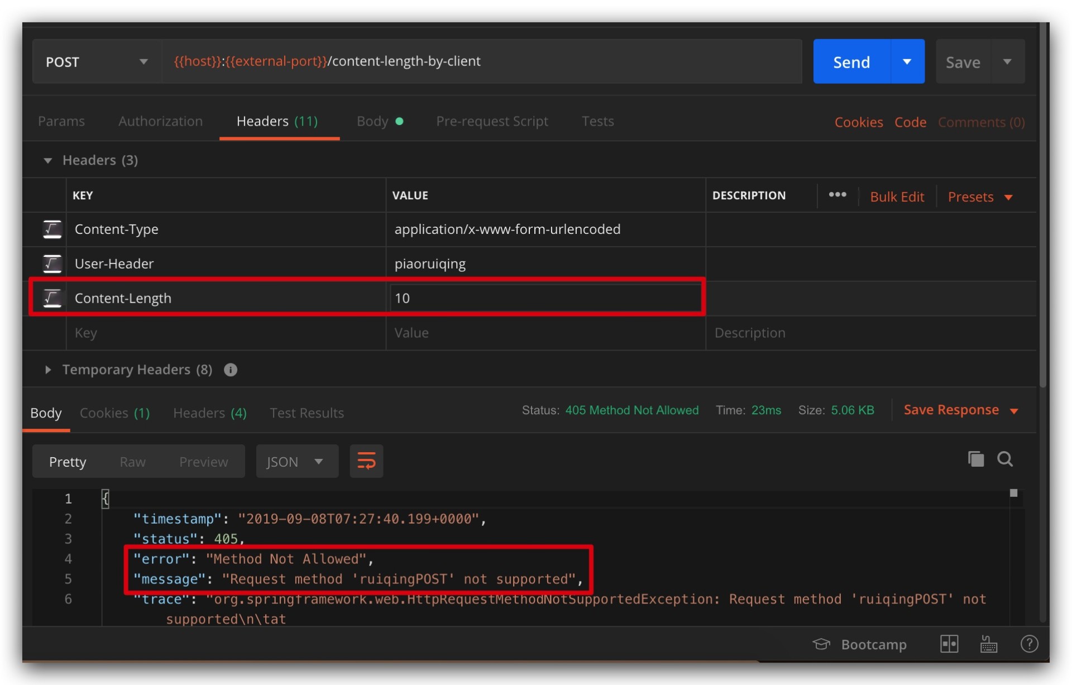
Task: Click the Content-Length key cell
Action: 226,298
